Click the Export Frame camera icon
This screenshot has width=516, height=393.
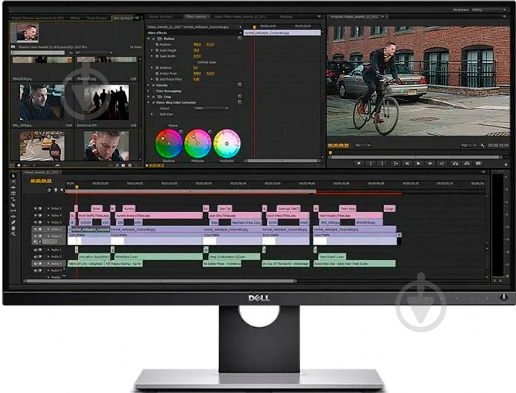point(478,163)
